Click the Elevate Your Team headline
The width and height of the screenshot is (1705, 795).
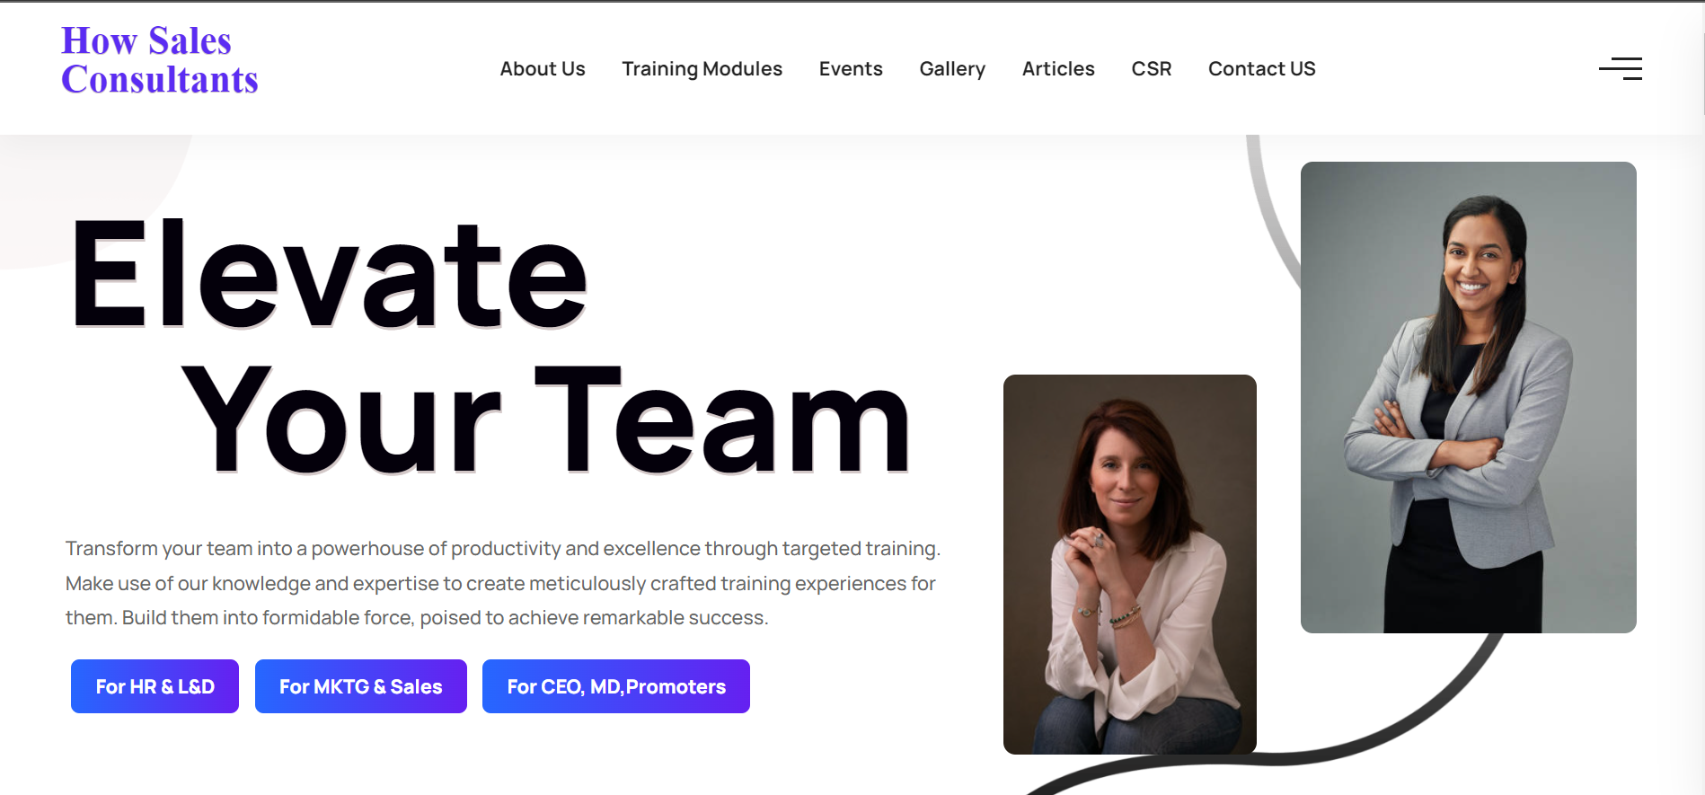(490, 345)
